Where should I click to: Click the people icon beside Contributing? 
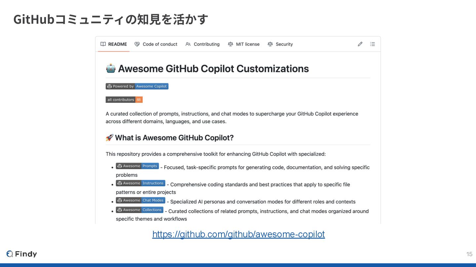pos(188,44)
